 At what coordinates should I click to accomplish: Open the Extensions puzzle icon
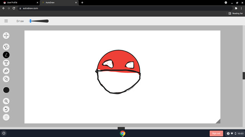(x=236, y=8)
